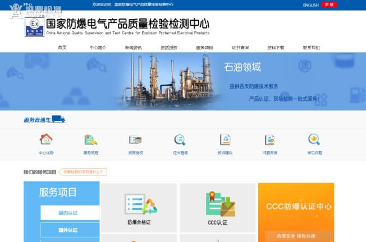
Task: Open the CCC认证 service card label
Action: (x=218, y=222)
